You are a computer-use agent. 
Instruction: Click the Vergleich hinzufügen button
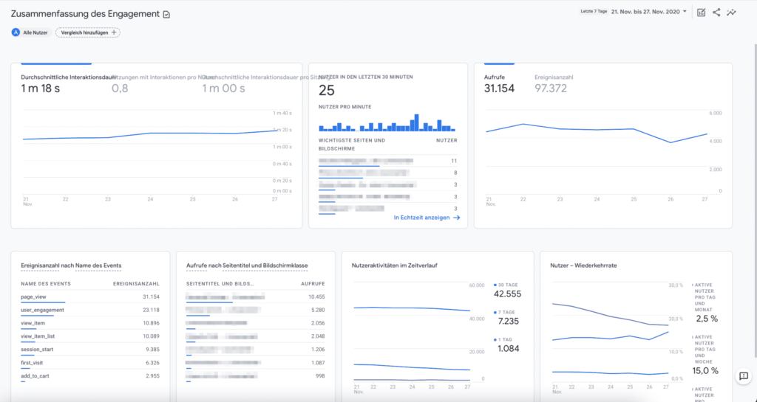[x=87, y=32]
